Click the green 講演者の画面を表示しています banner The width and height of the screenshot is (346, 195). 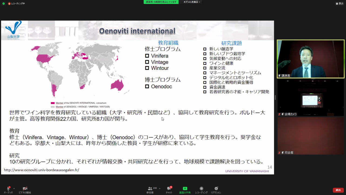tap(162, 2)
